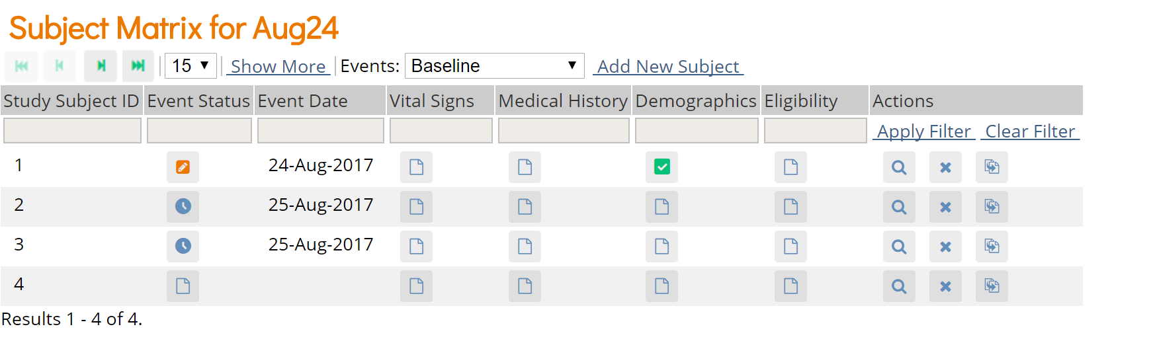
Task: Open the Medical History form for subject 2
Action: click(x=525, y=207)
